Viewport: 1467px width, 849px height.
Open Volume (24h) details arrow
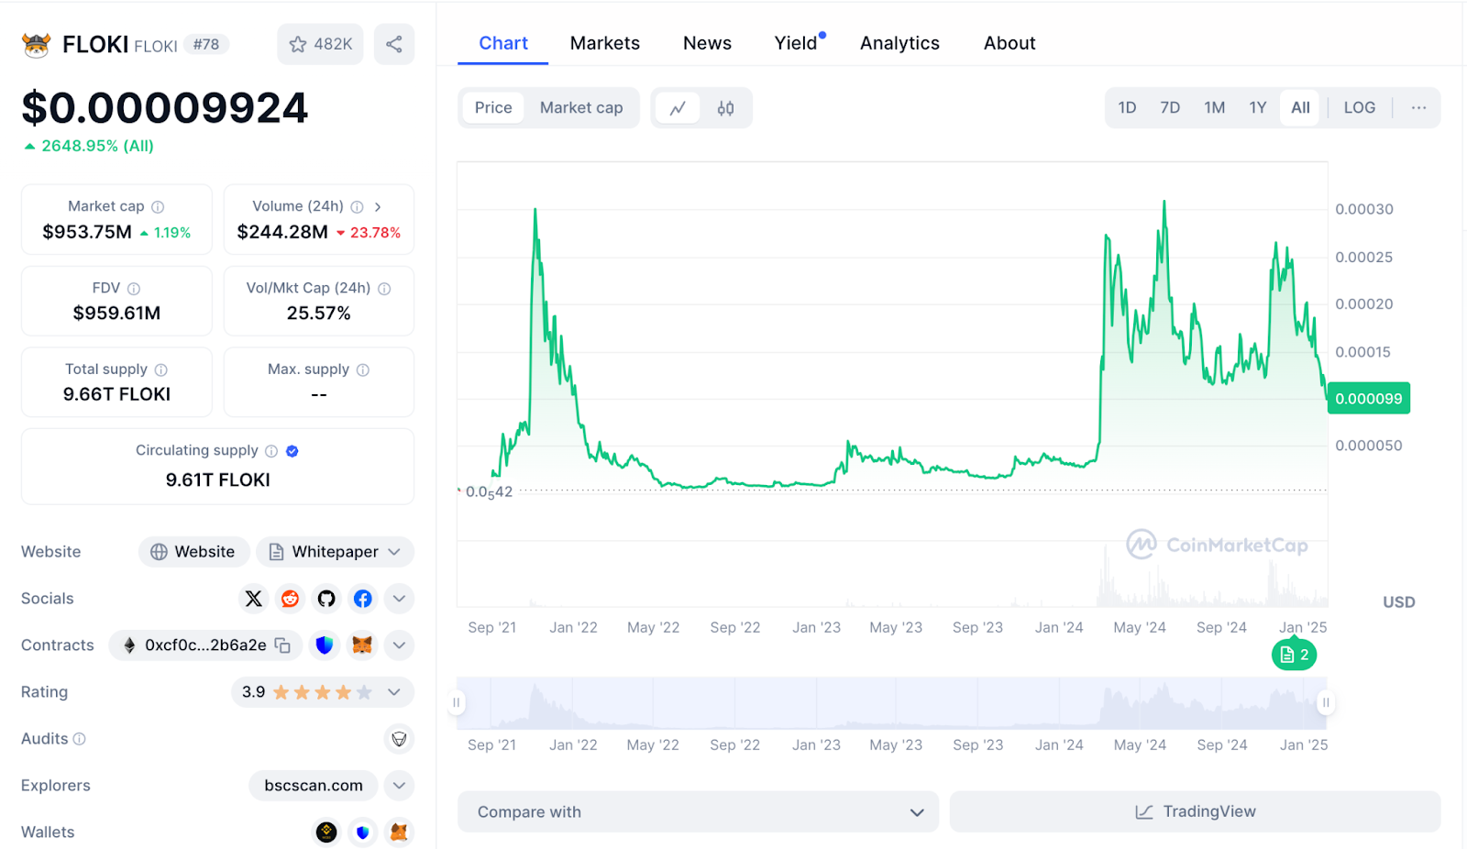pyautogui.click(x=378, y=207)
